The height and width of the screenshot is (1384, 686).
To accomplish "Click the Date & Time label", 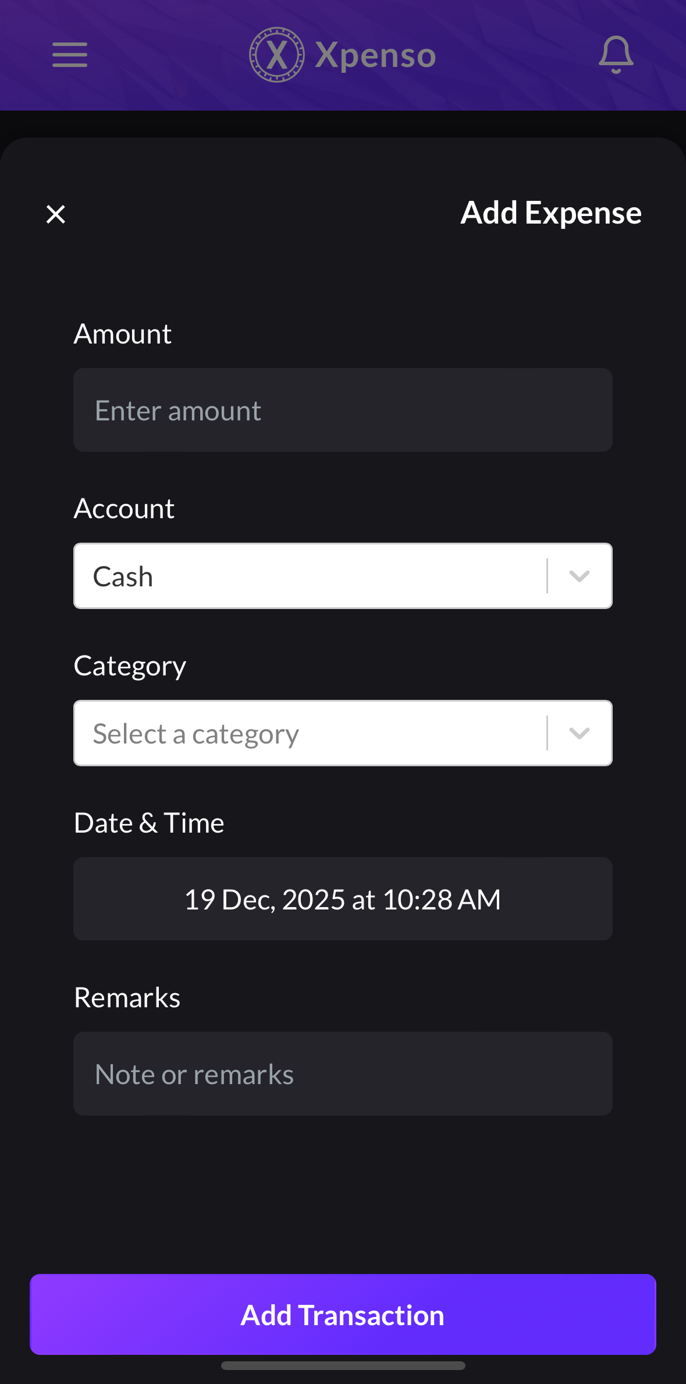I will (x=149, y=823).
